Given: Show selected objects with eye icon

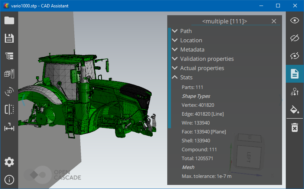Looking at the screenshot, I should click(295, 20).
